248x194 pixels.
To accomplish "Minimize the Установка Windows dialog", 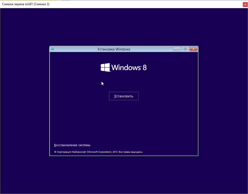I will click(x=177, y=49).
